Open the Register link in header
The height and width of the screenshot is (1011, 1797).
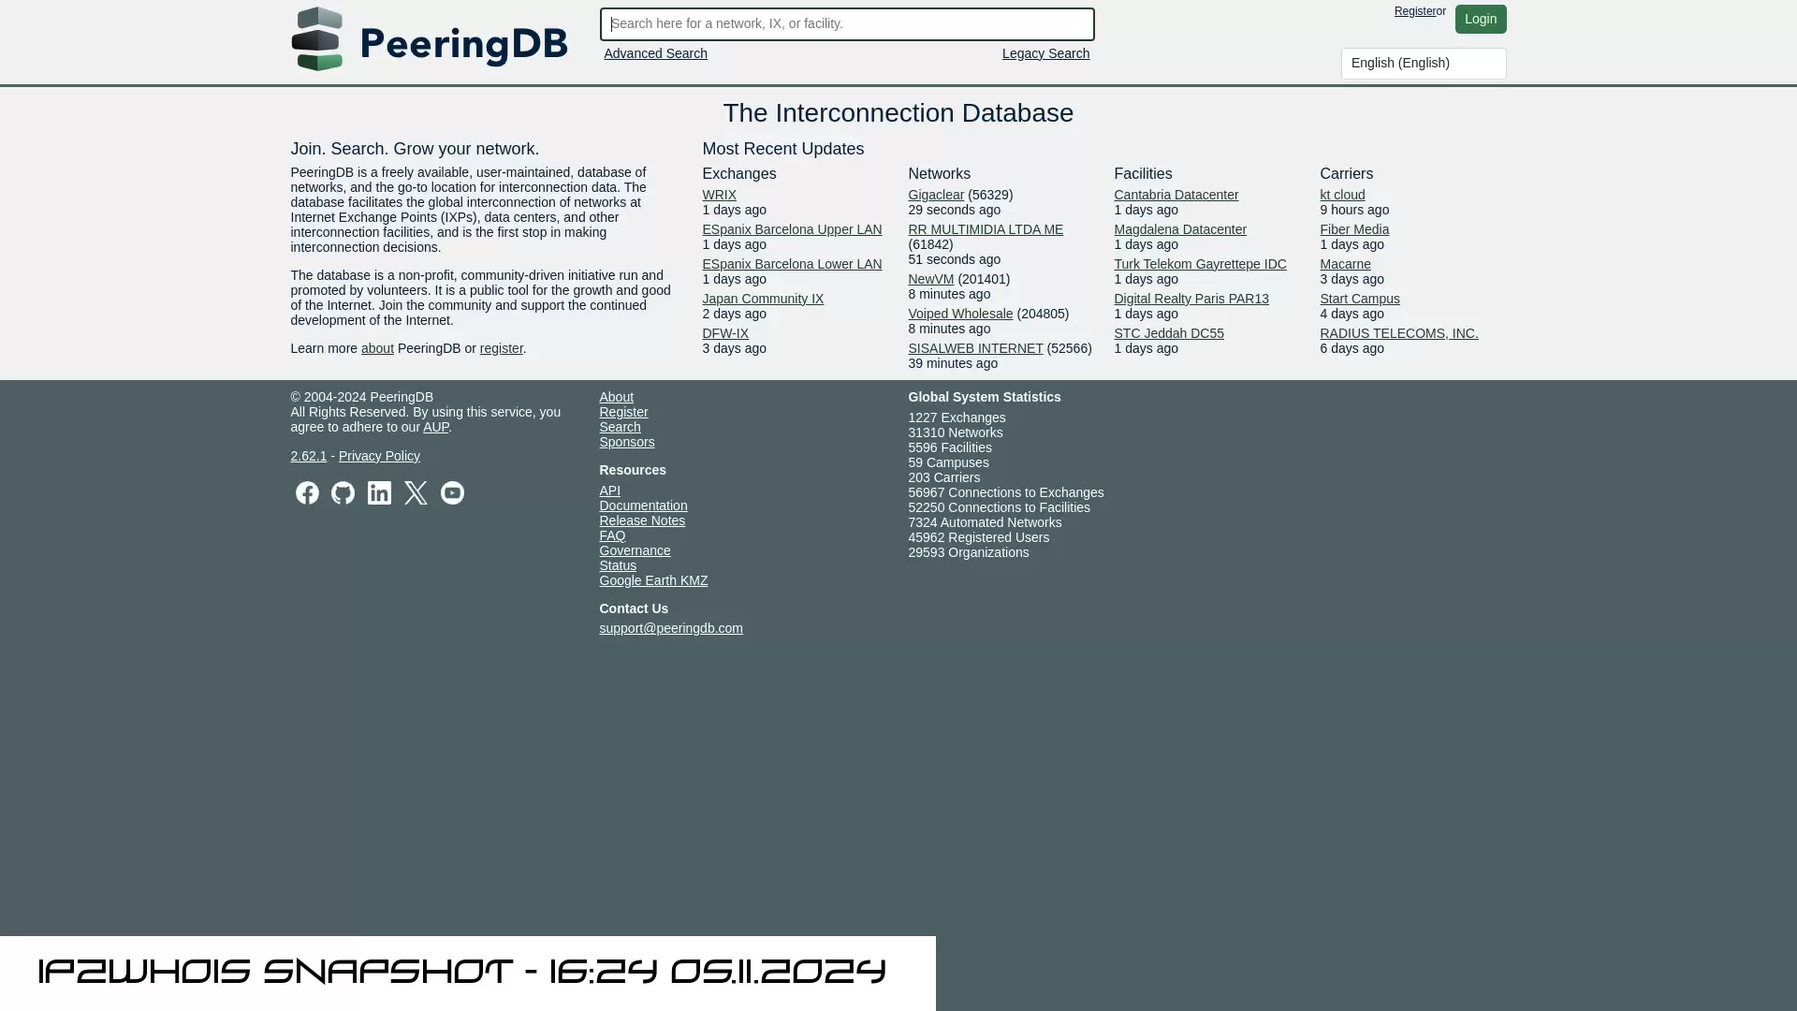click(1414, 11)
